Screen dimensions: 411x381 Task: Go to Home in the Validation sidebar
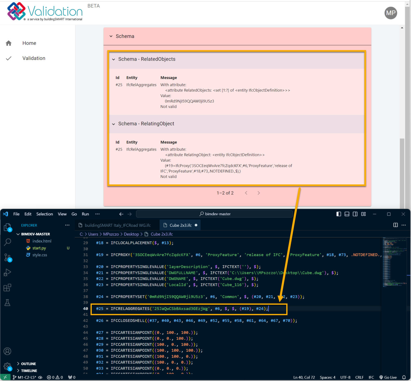tap(29, 43)
